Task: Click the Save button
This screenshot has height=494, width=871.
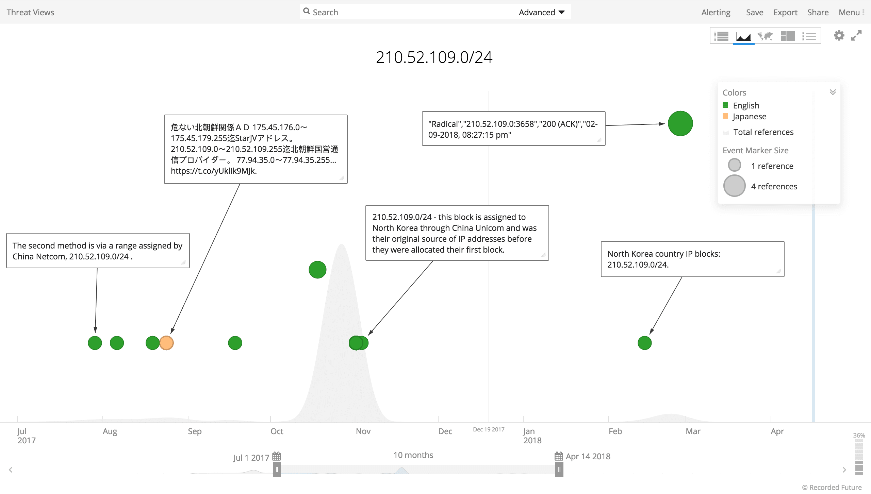Action: (x=754, y=11)
